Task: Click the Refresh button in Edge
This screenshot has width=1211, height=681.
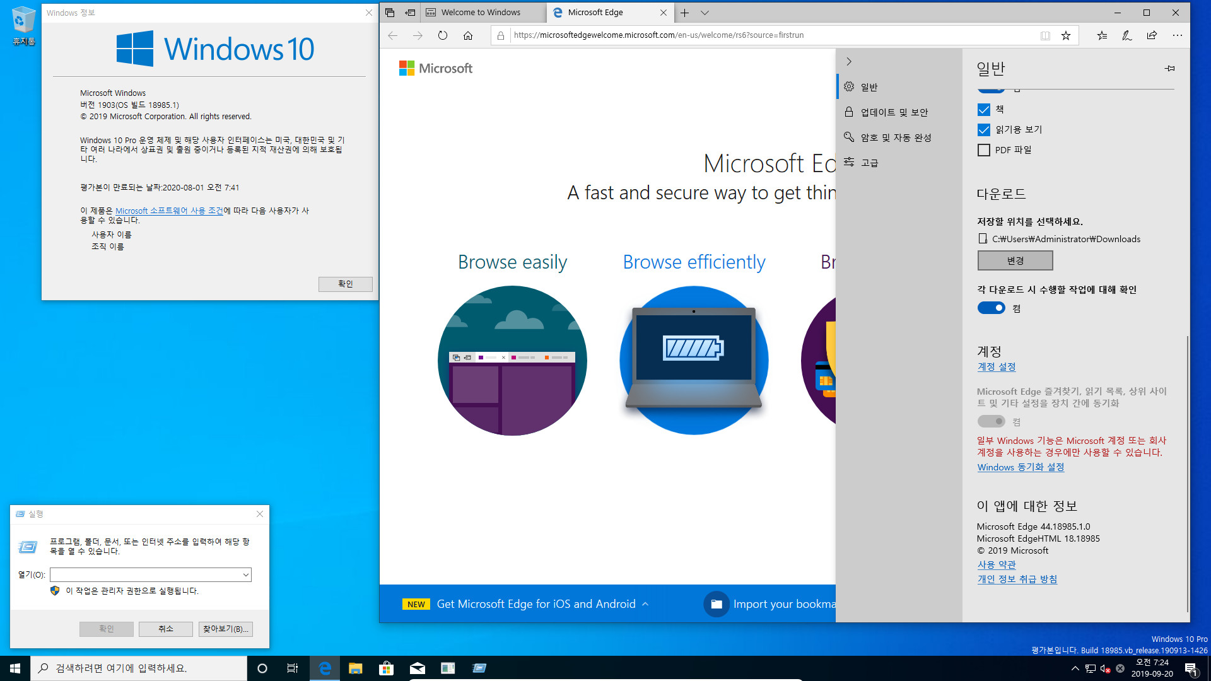Action: (x=443, y=35)
